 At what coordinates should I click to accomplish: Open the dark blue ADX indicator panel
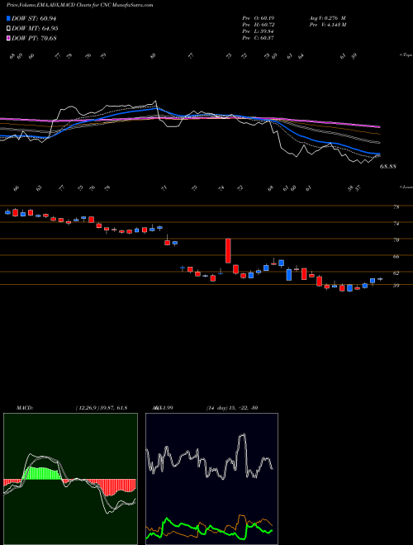coord(211,479)
